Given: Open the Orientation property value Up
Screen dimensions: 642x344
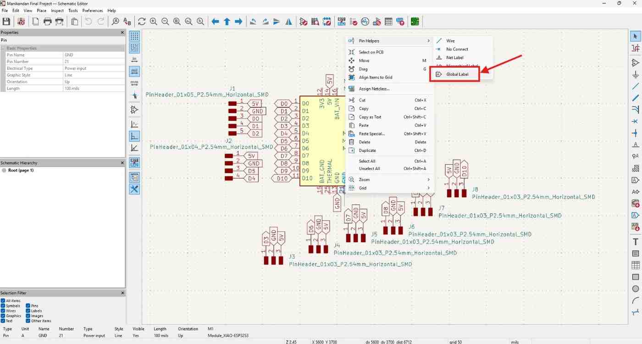Looking at the screenshot, I should 94,82.
